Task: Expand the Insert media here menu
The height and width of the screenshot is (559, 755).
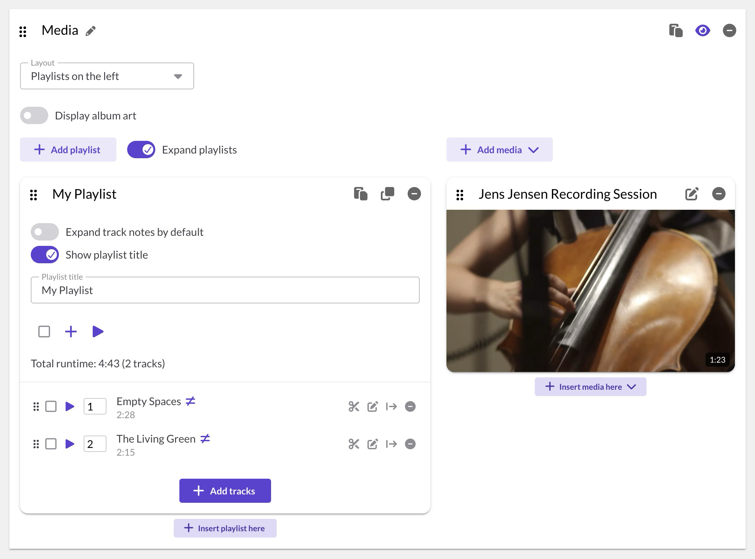Action: tap(590, 387)
